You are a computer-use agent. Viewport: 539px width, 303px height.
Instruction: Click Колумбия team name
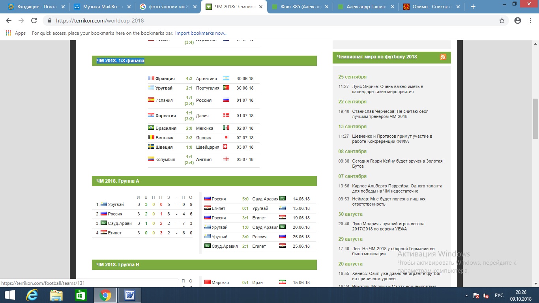[165, 159]
